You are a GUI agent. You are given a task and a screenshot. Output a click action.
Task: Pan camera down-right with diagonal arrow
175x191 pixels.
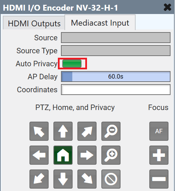(x=87, y=179)
